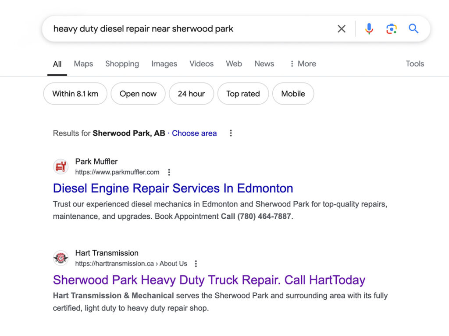Expand the More search categories menu
Viewport: 449px width, 336px height.
(x=302, y=64)
